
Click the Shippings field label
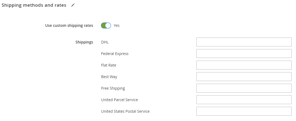(84, 42)
